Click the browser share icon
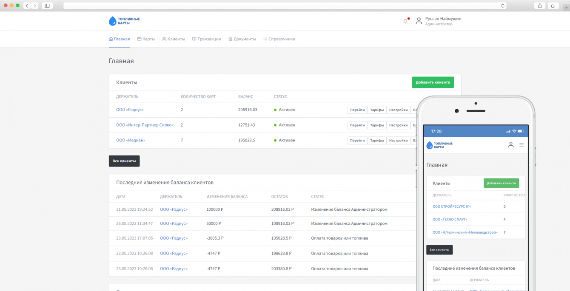 click(x=540, y=6)
